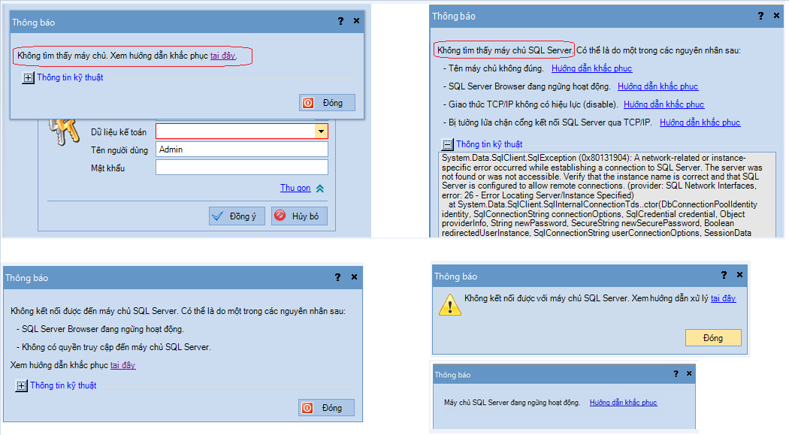Click Đóng in the 'Không có quyền truy cập' dialog
This screenshot has height=435, width=789.
point(327,408)
